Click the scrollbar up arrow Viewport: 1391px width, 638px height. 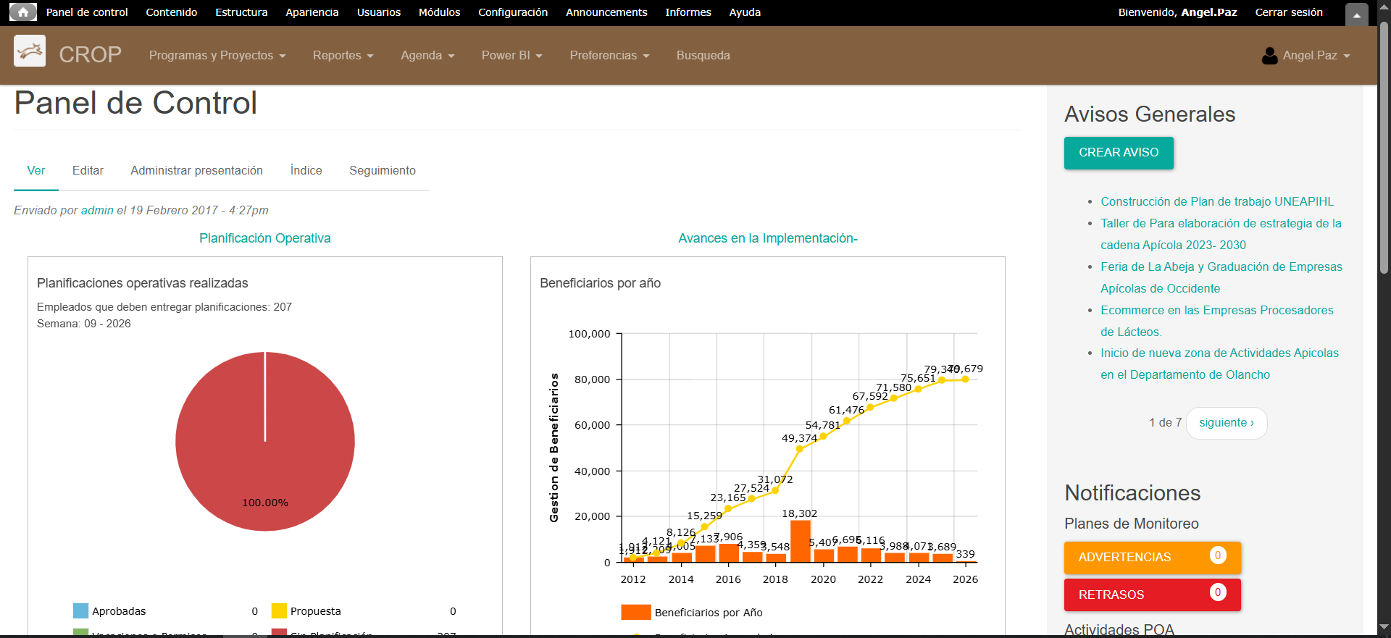(1384, 7)
